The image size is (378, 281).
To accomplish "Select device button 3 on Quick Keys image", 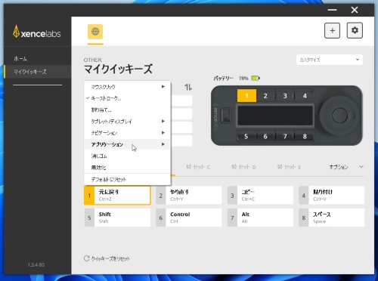I will pyautogui.click(x=285, y=96).
